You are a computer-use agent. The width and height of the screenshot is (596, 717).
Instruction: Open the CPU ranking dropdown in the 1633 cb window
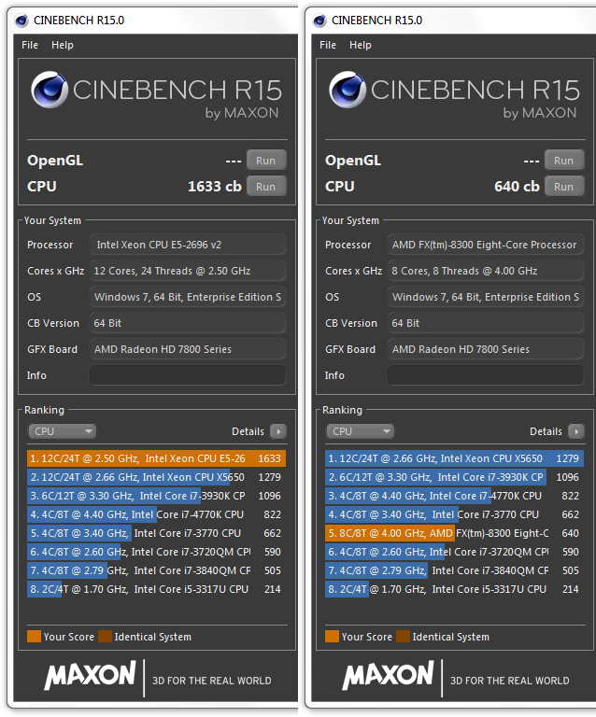(63, 431)
